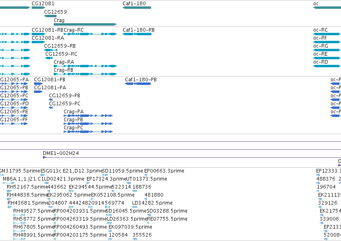Click EST EP17324.3prime
Viewport: 341px width, 241px height.
pyautogui.click(x=88, y=183)
